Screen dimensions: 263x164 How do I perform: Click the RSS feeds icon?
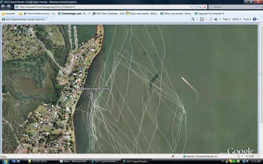click(202, 19)
